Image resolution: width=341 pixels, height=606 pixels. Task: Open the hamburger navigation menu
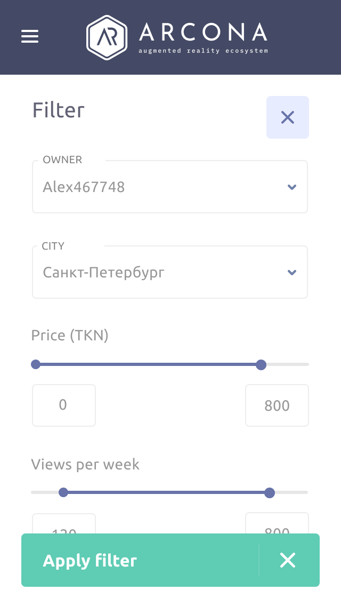(30, 36)
